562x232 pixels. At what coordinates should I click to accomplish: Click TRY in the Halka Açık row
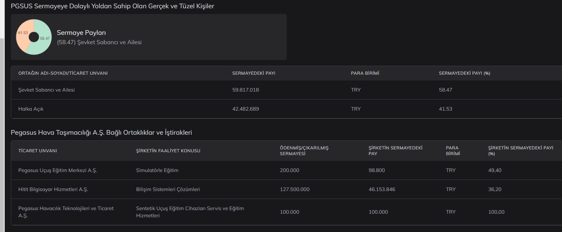(x=356, y=109)
